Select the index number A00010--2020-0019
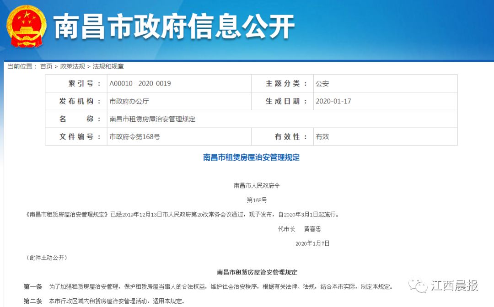494x307 pixels. pyautogui.click(x=140, y=83)
